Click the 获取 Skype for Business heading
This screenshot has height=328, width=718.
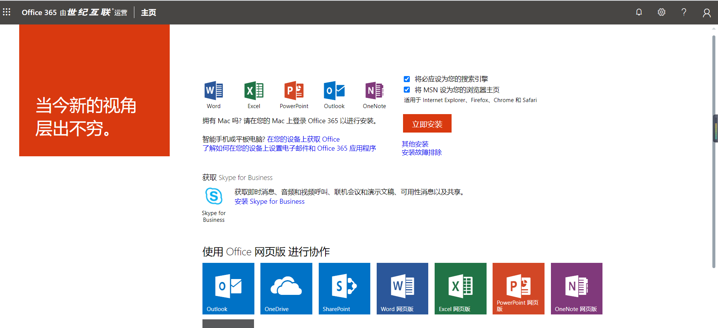237,178
